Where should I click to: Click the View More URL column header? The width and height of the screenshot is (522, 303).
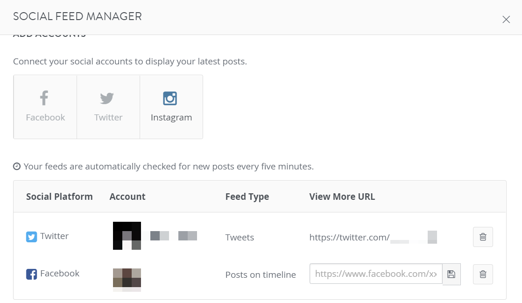click(342, 197)
